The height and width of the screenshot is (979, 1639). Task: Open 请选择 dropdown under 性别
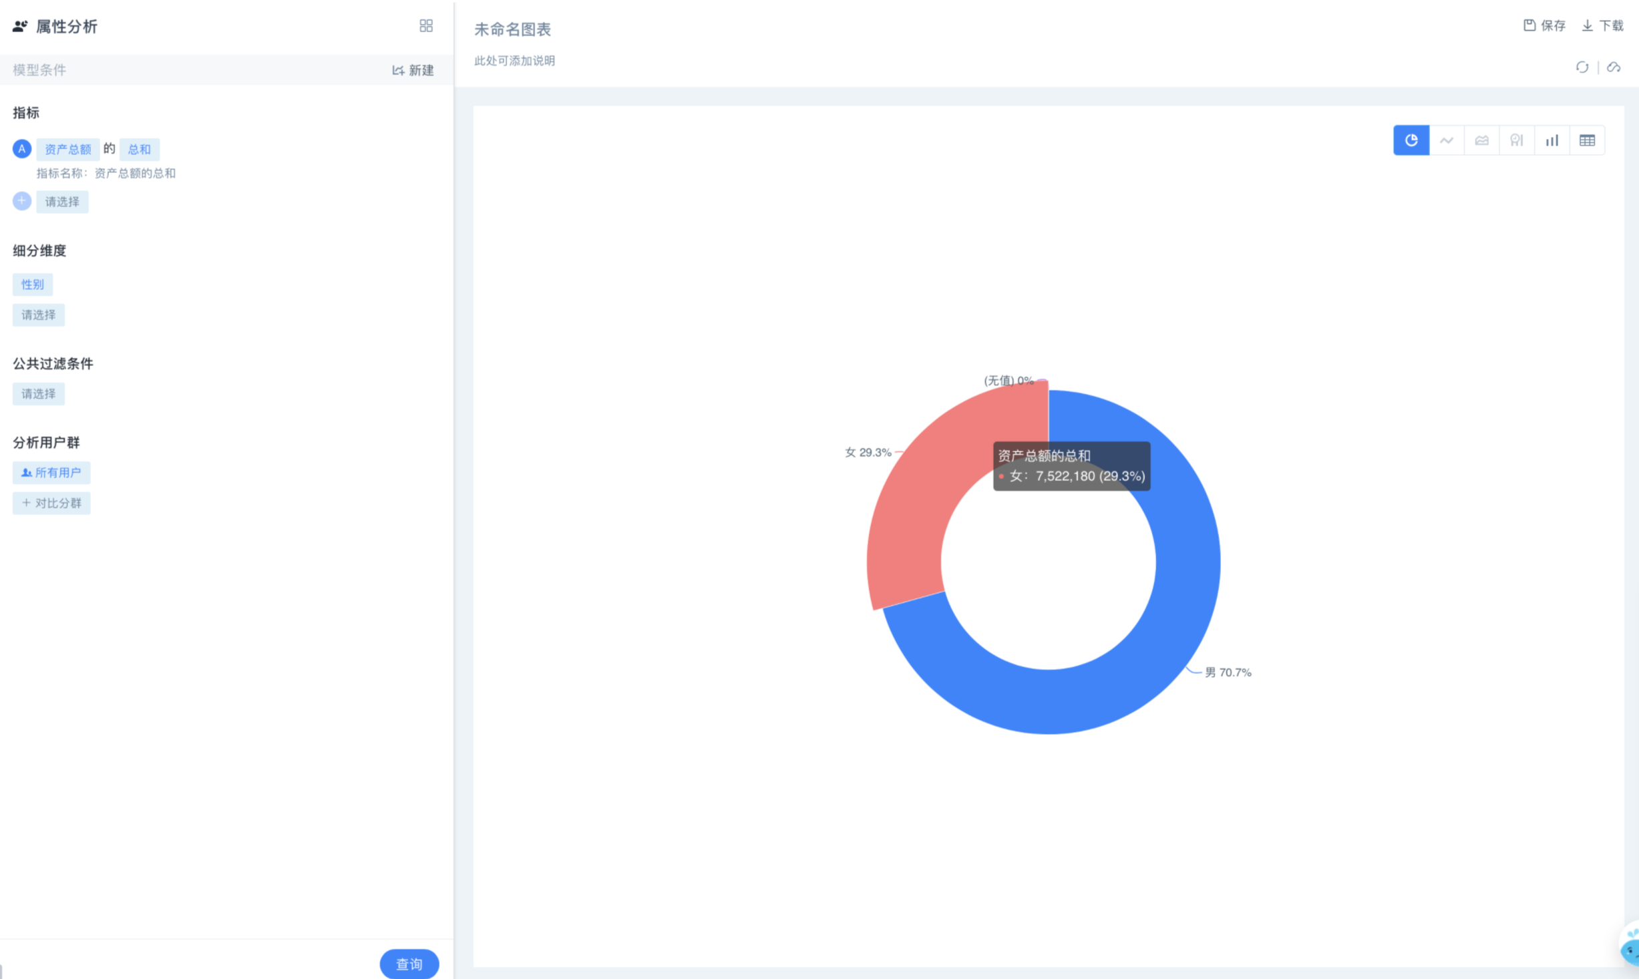point(39,315)
